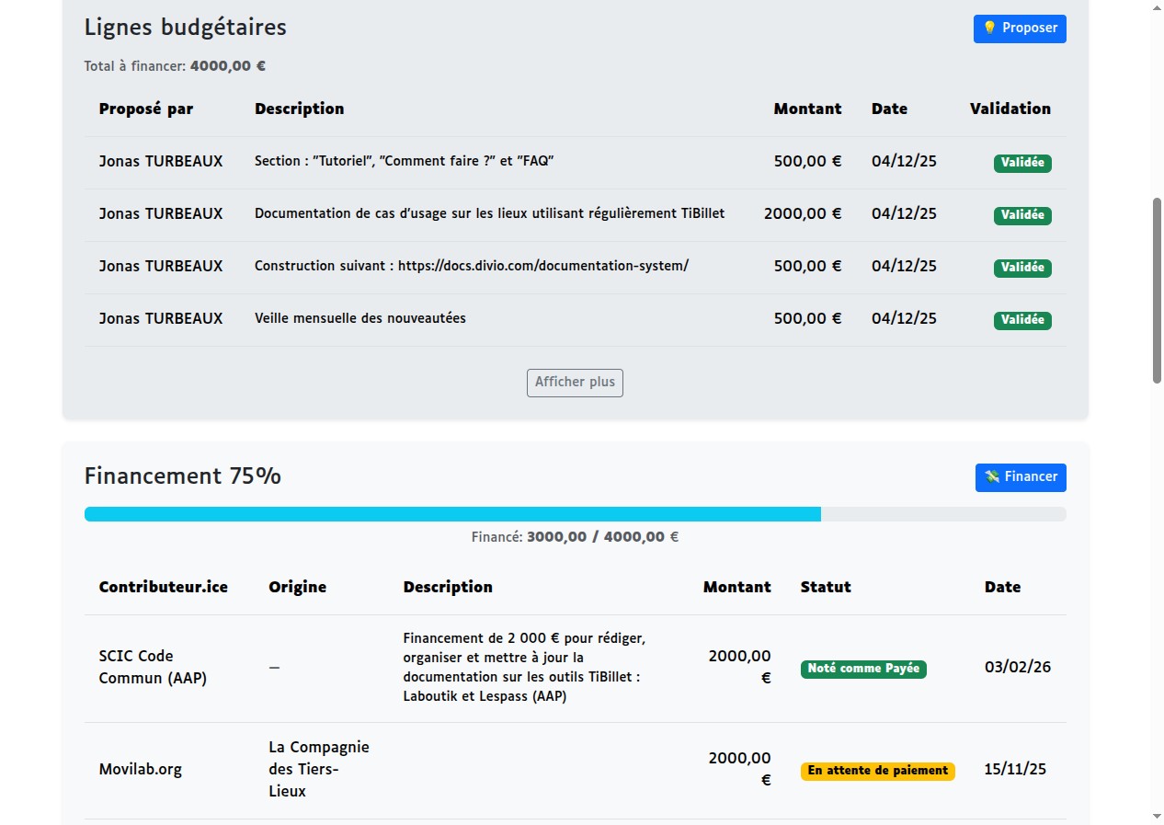Viewport: 1164px width, 825px height.
Task: Click Validée badge for Veille mensuelle row
Action: tap(1022, 320)
